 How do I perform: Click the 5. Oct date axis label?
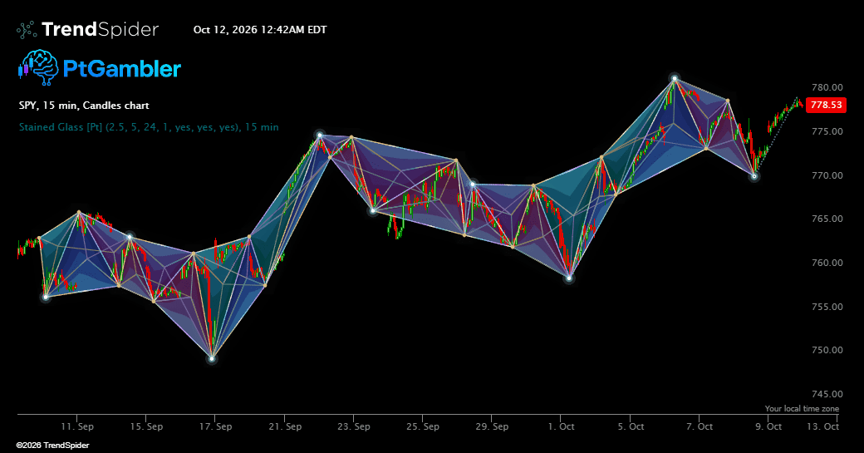631,426
